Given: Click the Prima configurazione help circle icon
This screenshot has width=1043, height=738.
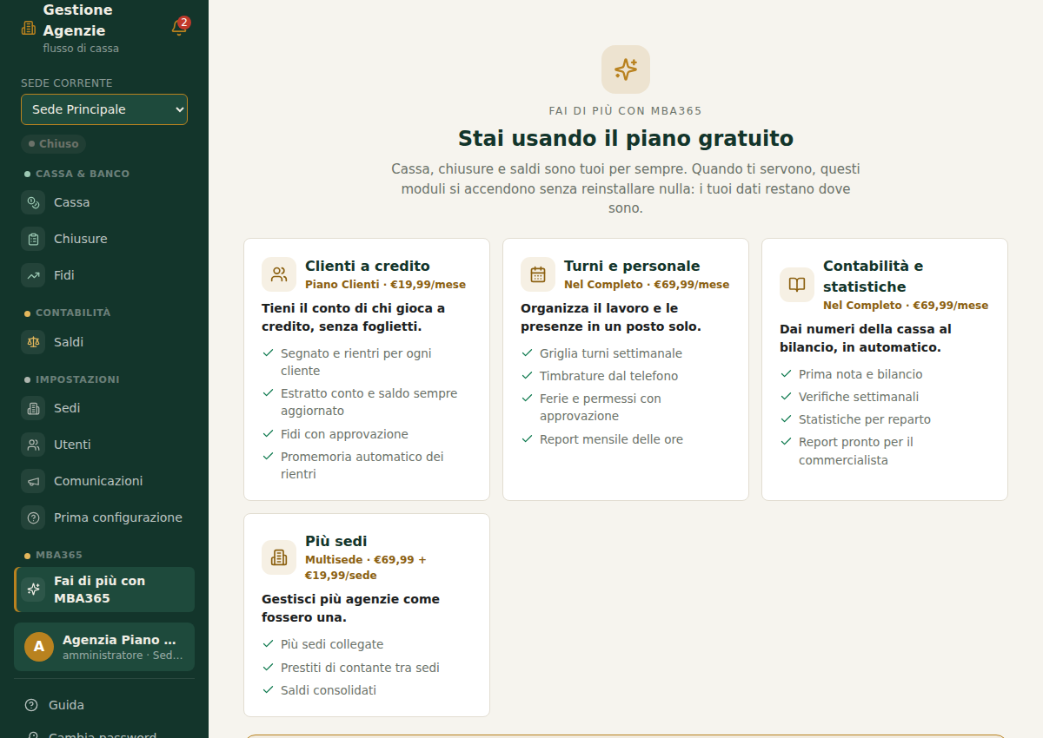Looking at the screenshot, I should [33, 517].
